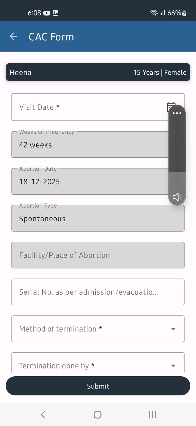Screen dimensions: 196x426
Task: Tap the gallery notification icon in status bar
Action: point(56,13)
